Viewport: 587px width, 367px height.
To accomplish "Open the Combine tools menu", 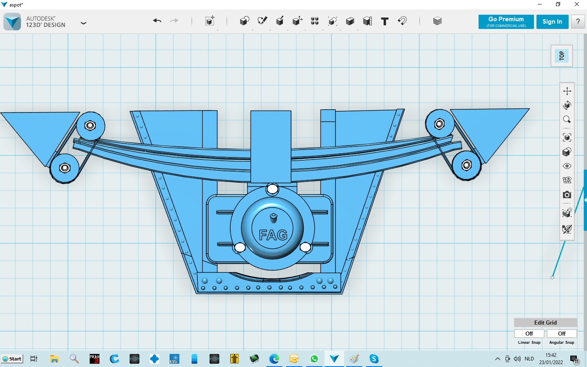I will click(350, 21).
